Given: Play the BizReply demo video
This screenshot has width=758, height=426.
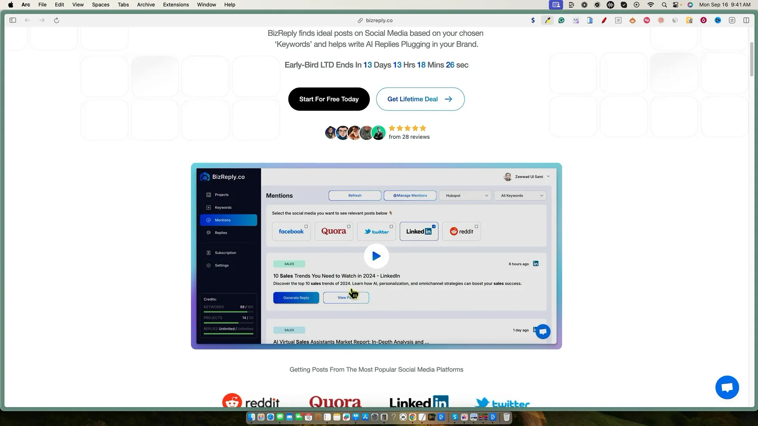Looking at the screenshot, I should pos(376,256).
